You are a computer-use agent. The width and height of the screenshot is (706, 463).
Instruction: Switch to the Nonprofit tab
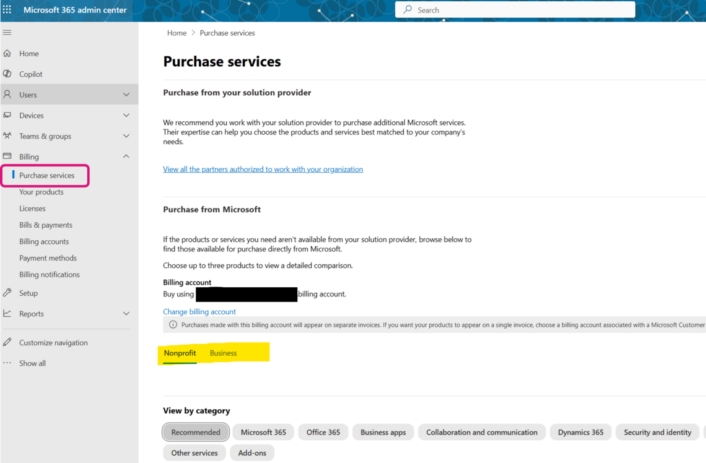(x=180, y=353)
